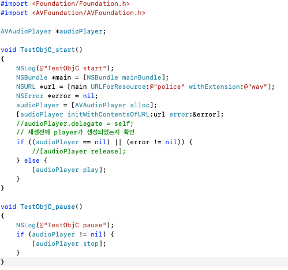
Task: Click the commented audioPlayer.delegate line
Action: coord(75,123)
